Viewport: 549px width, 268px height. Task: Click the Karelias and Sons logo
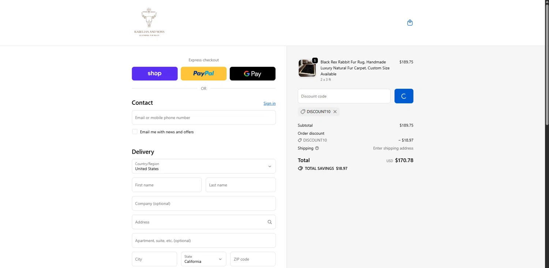point(149,22)
